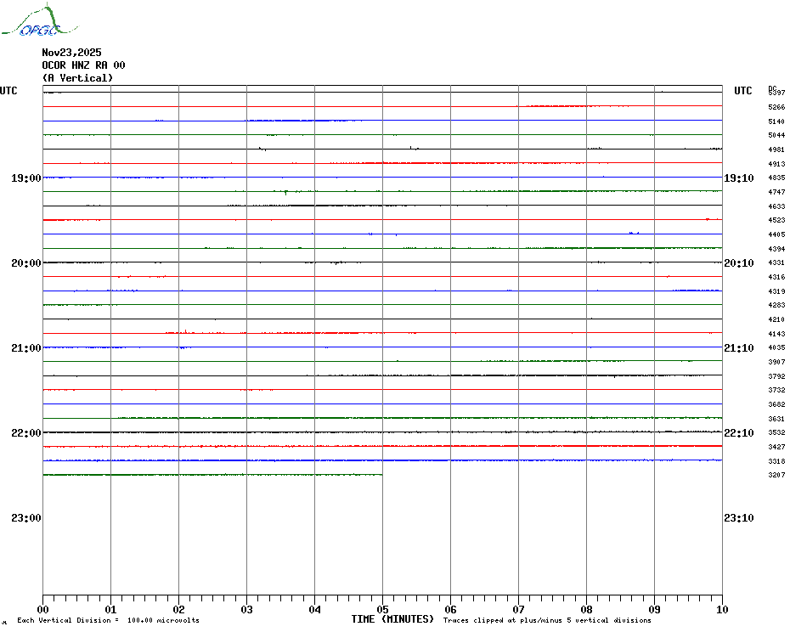Click the DC offset value 5397

[x=776, y=93]
